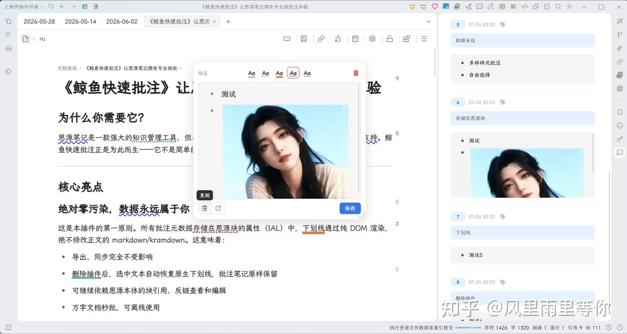Open the speech bubble comment icon in top toolbar
This screenshot has height=334, width=627.
pos(479,7)
